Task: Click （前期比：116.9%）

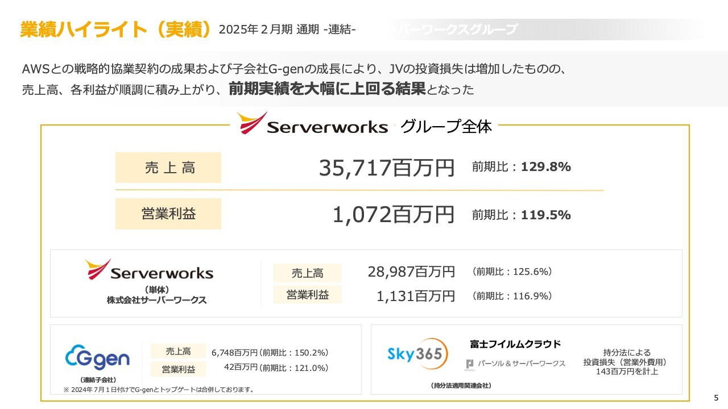Action: (511, 296)
